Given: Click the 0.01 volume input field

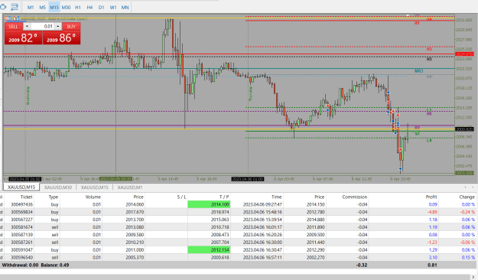Looking at the screenshot, I should tap(42, 27).
